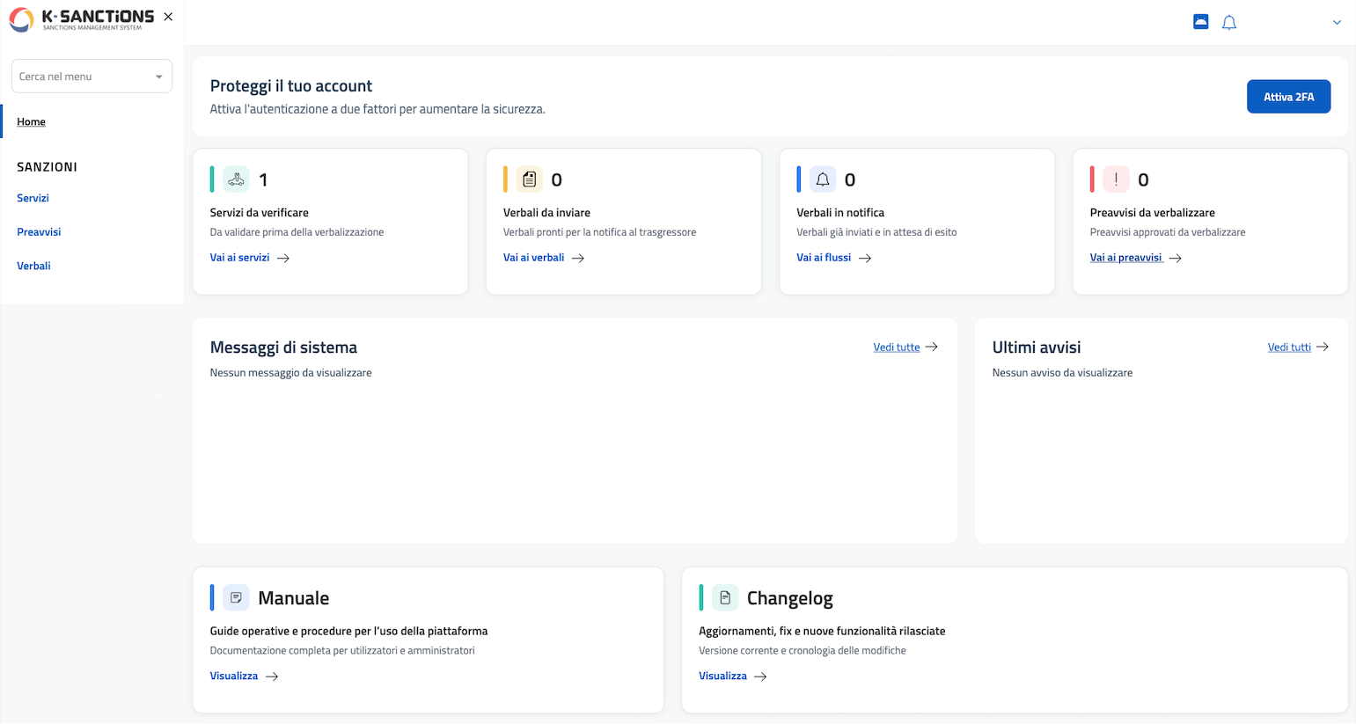Click the Verbali in notifica bell icon

tap(823, 179)
